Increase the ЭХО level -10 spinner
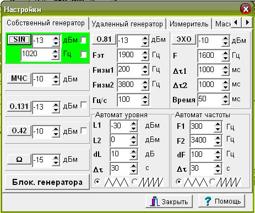This screenshot has height=213, width=255. coord(225,38)
